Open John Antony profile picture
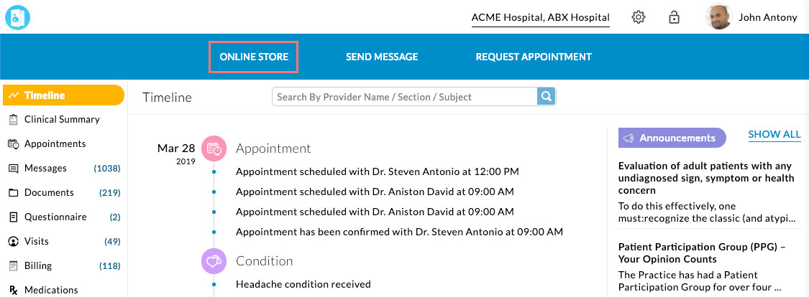The width and height of the screenshot is (809, 297). (x=718, y=17)
